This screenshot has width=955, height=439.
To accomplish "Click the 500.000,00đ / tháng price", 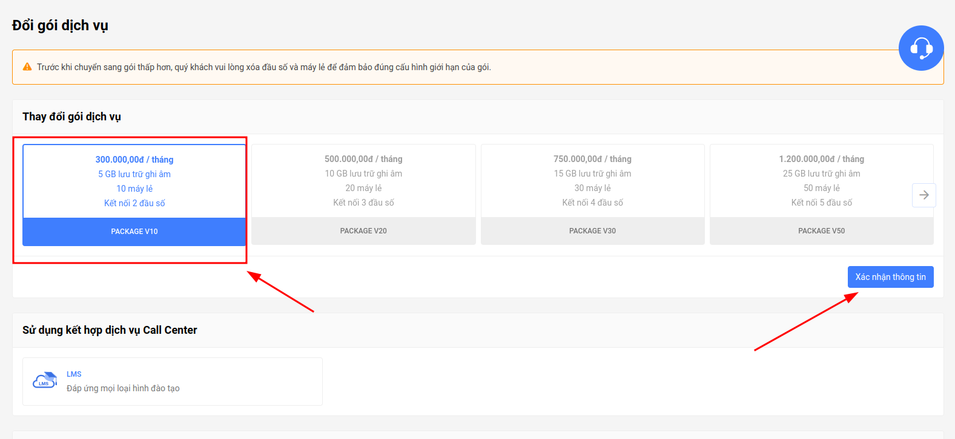I will click(x=363, y=159).
